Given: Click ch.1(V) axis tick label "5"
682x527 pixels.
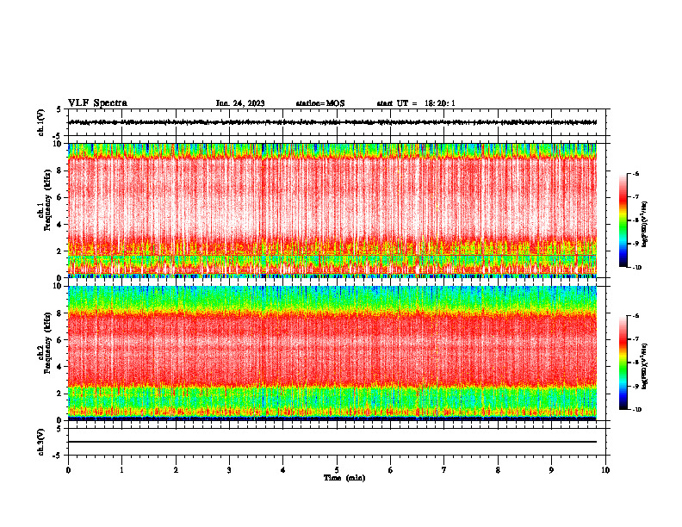Looking at the screenshot, I should 59,109.
